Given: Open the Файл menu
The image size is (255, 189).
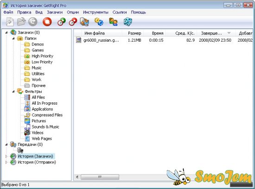Looking at the screenshot, I should (x=8, y=12).
